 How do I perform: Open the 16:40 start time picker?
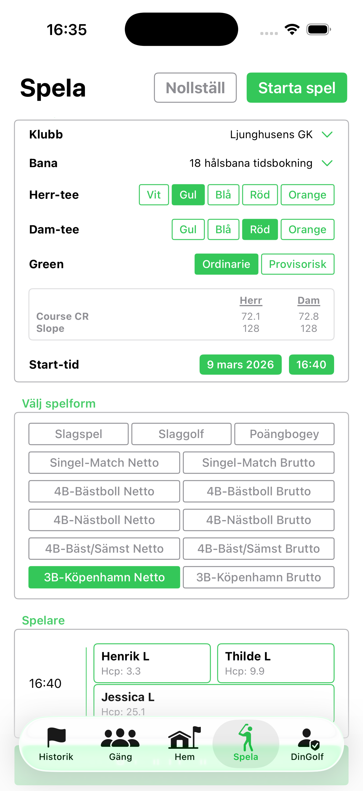[x=311, y=364]
